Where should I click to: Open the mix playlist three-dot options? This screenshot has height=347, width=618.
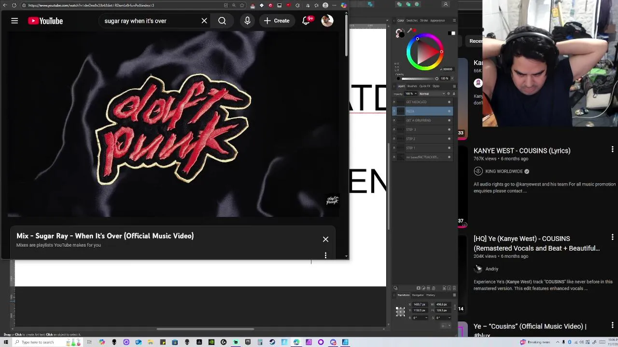pyautogui.click(x=325, y=255)
